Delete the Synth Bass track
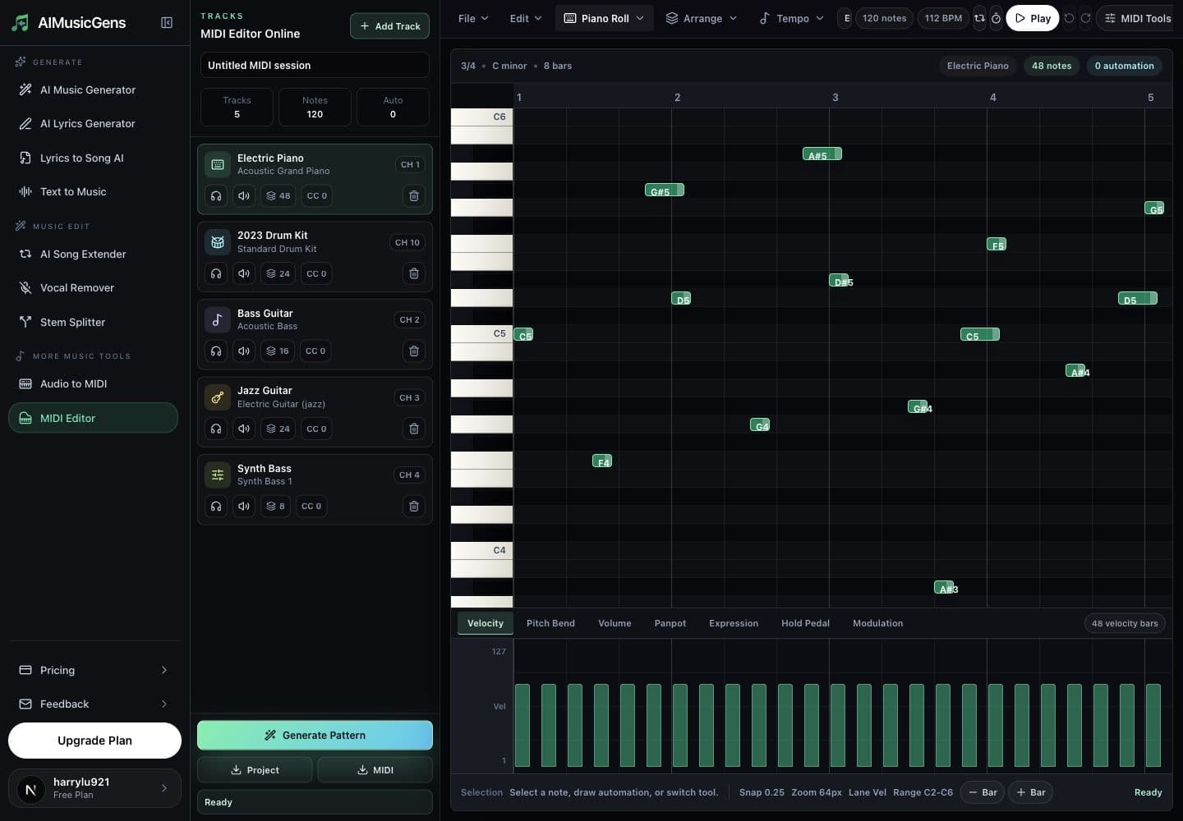This screenshot has height=821, width=1183. click(x=414, y=506)
